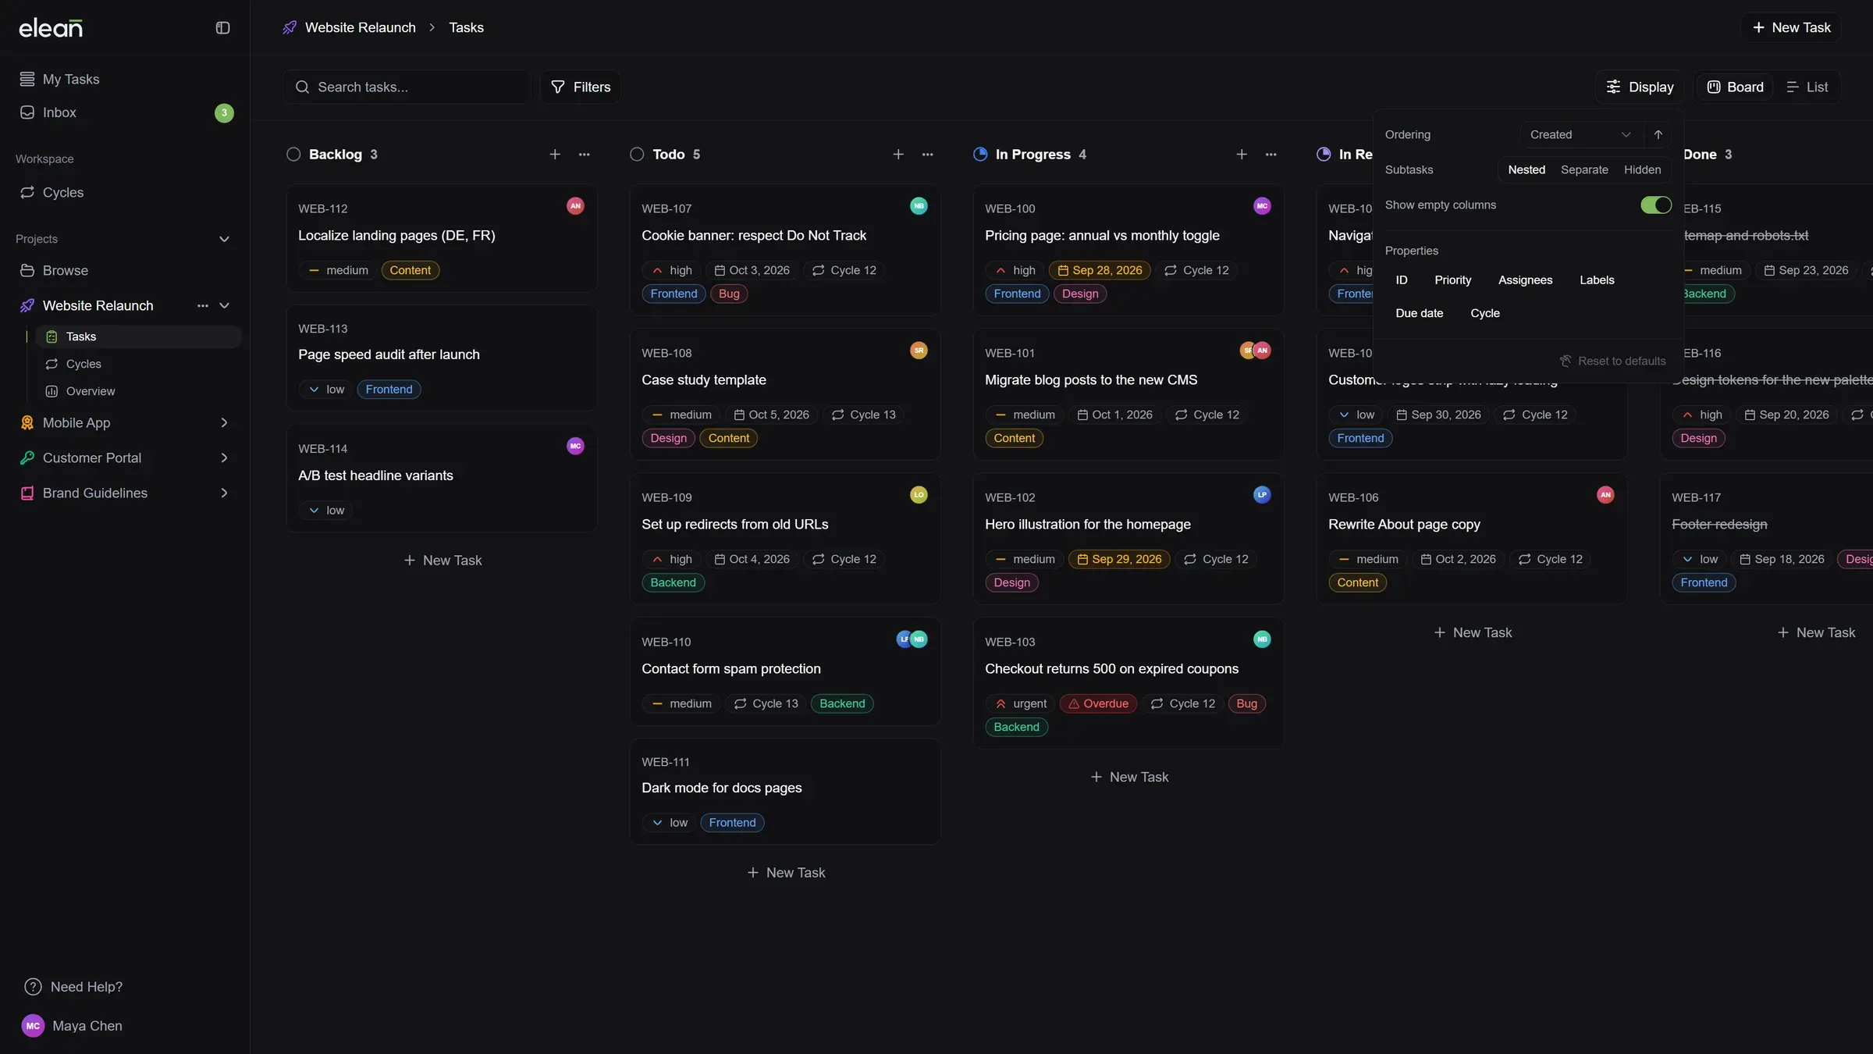
Task: Click Reset to defaults
Action: tap(1612, 361)
